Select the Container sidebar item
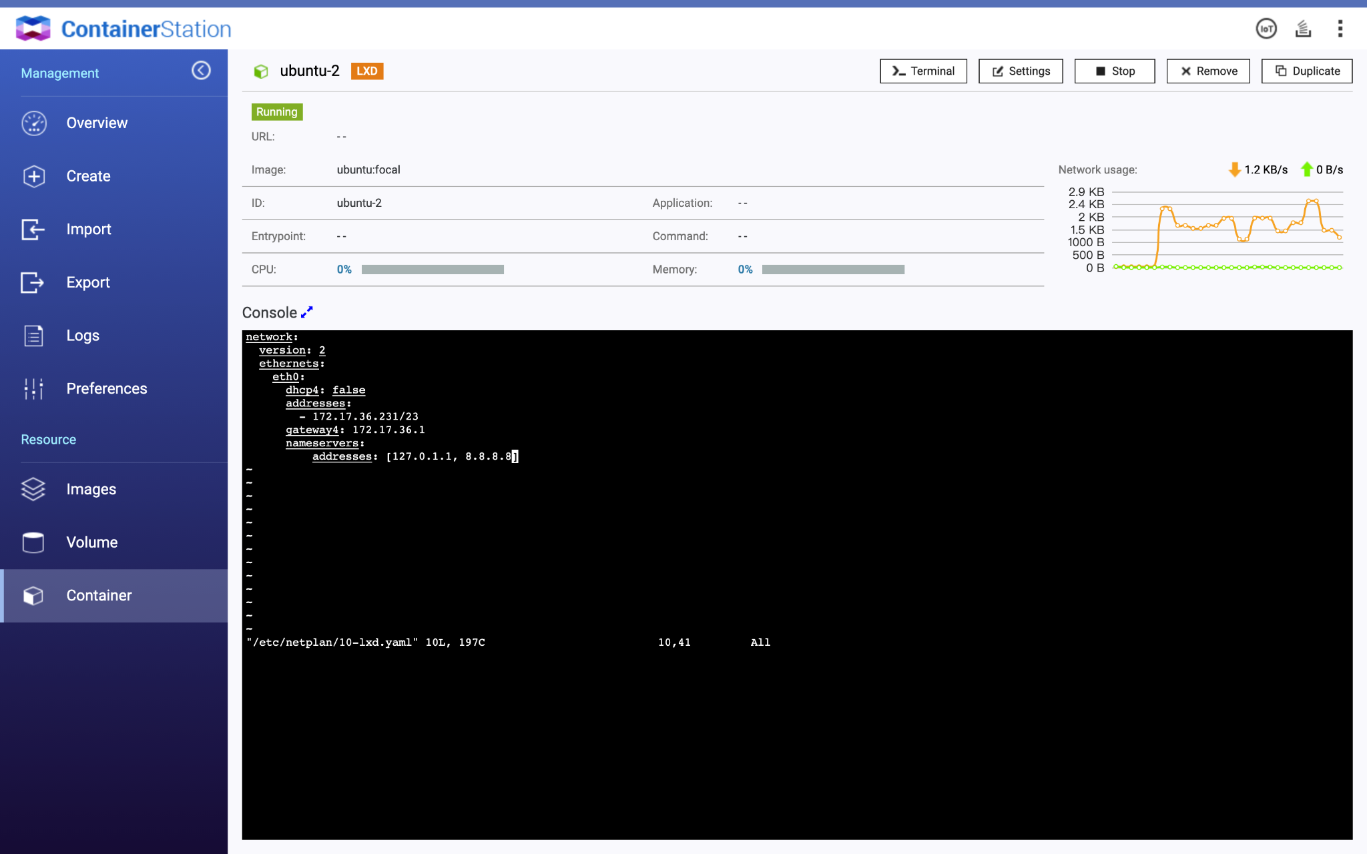 click(99, 596)
